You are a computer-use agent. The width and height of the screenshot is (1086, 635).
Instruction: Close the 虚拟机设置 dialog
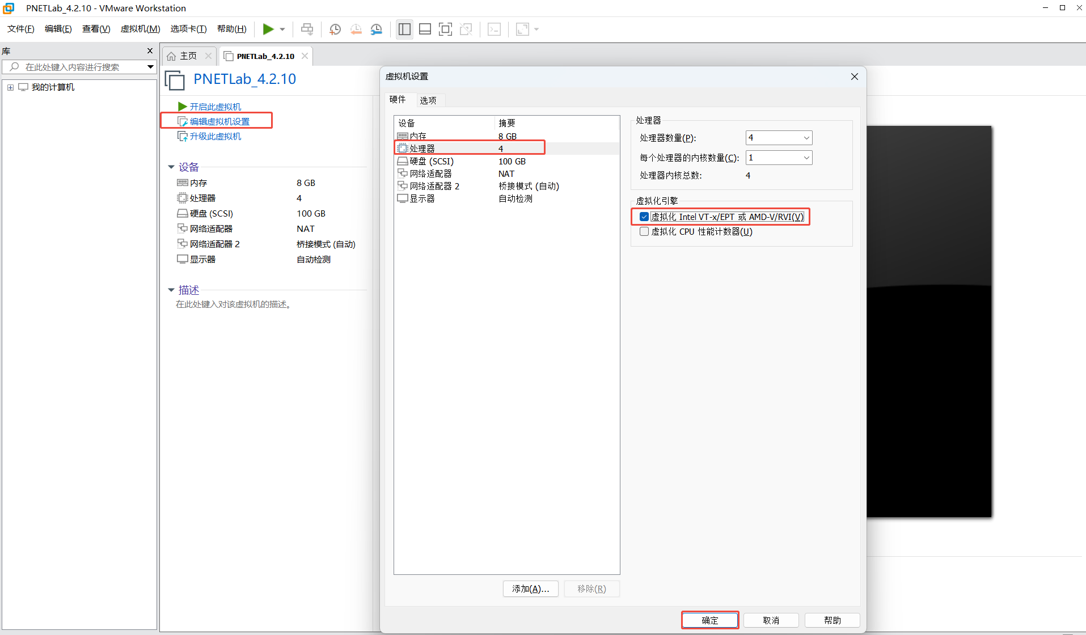pyautogui.click(x=855, y=77)
